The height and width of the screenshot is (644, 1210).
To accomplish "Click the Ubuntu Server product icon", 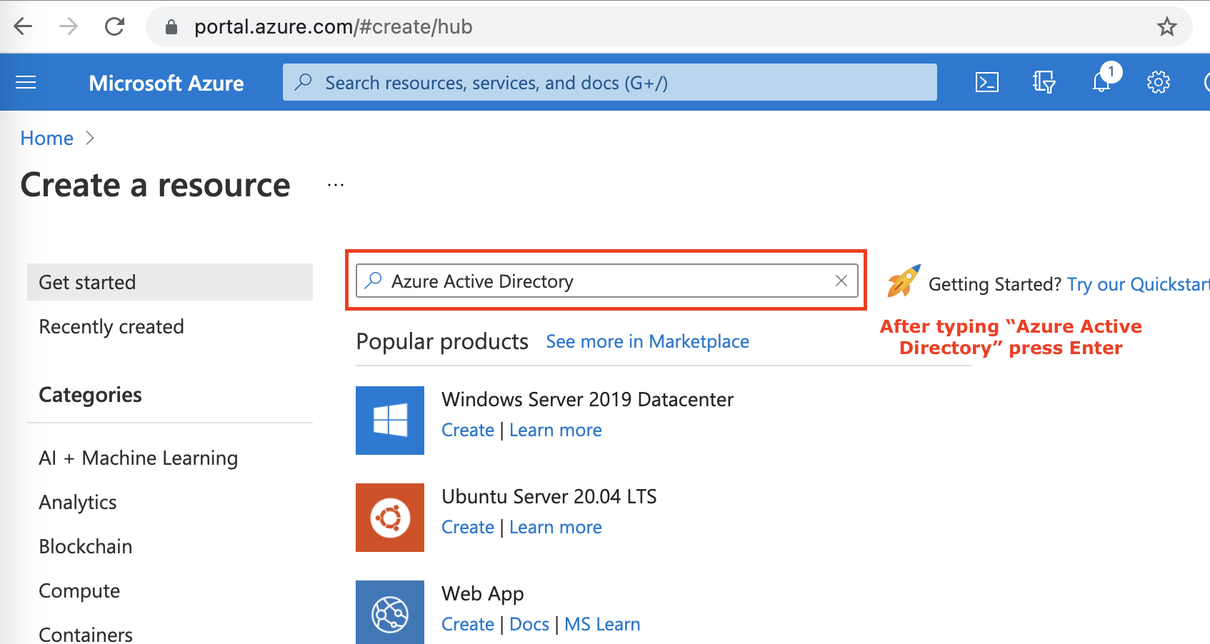I will coord(390,518).
